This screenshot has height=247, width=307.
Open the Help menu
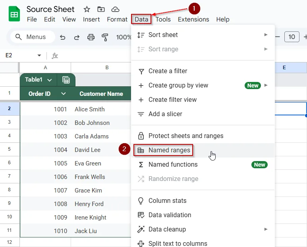click(x=223, y=19)
